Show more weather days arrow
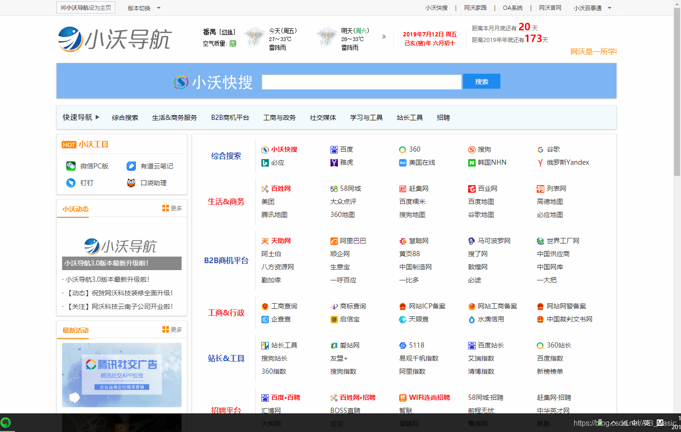 (x=384, y=36)
